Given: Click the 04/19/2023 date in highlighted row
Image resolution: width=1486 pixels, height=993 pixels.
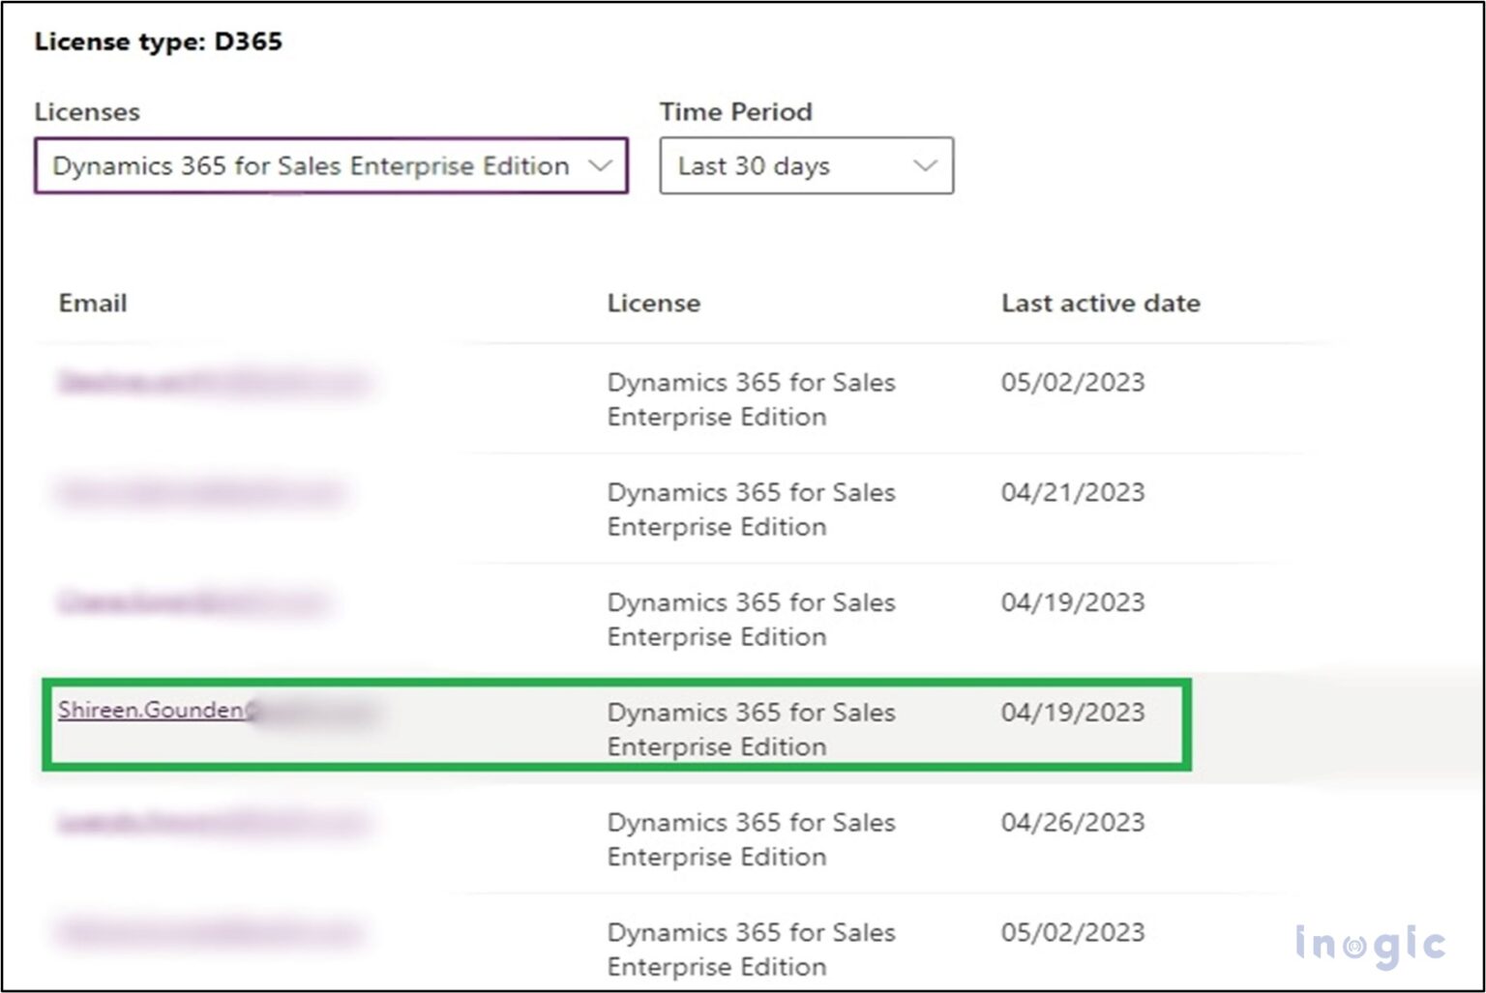Looking at the screenshot, I should point(1072,713).
